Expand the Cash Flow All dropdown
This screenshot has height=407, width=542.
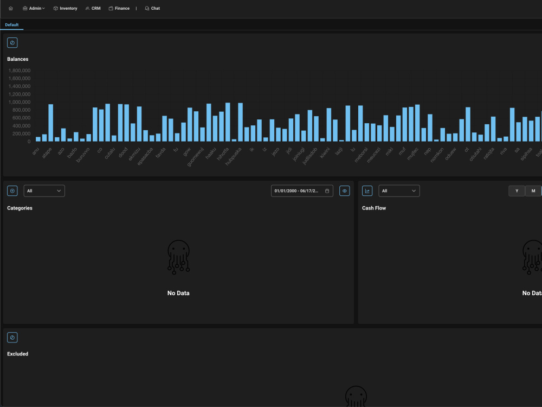[399, 191]
